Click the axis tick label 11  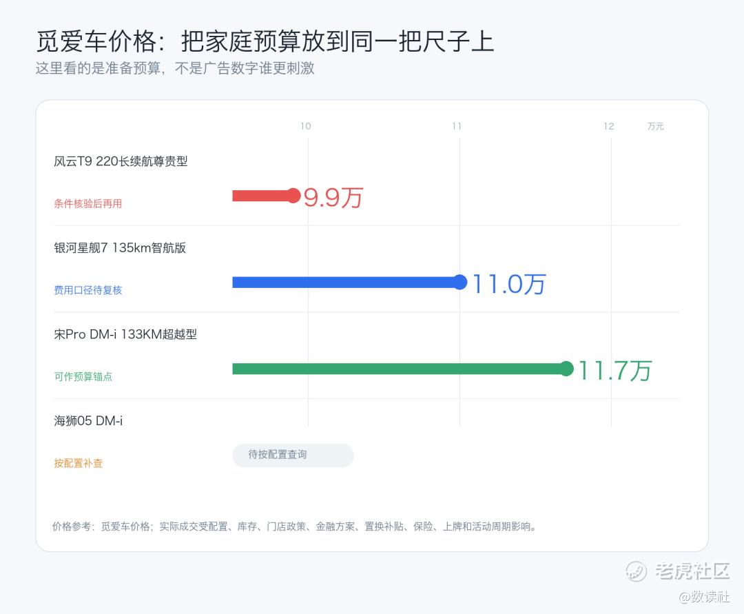(x=457, y=126)
